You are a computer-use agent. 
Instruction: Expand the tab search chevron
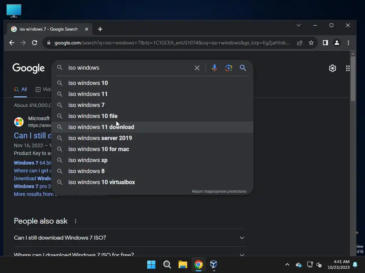(298, 25)
